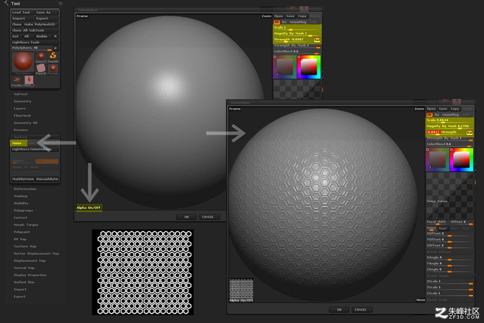This screenshot has width=484, height=323.
Task: Click the Export button below Save As
Action: click(x=47, y=18)
